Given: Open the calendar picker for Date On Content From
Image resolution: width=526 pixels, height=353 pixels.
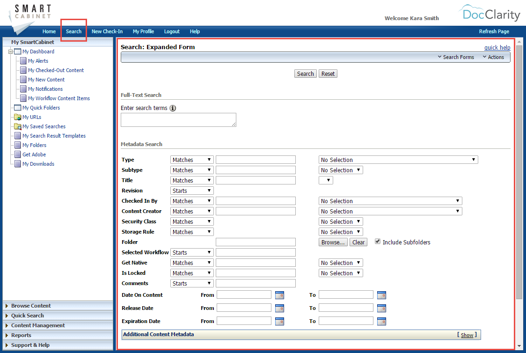Looking at the screenshot, I should pos(279,294).
